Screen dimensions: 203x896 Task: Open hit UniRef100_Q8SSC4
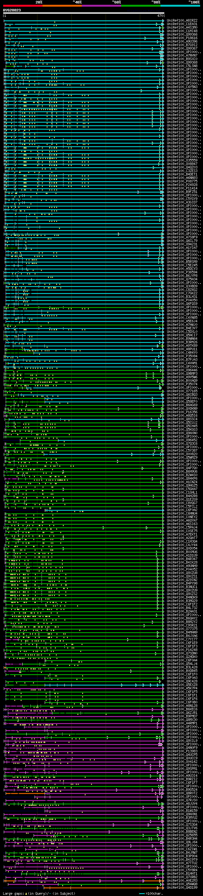click(x=182, y=419)
